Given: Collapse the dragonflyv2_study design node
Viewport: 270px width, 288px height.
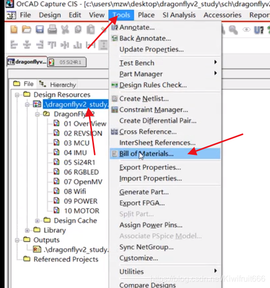Looking at the screenshot, I should tap(27, 105).
